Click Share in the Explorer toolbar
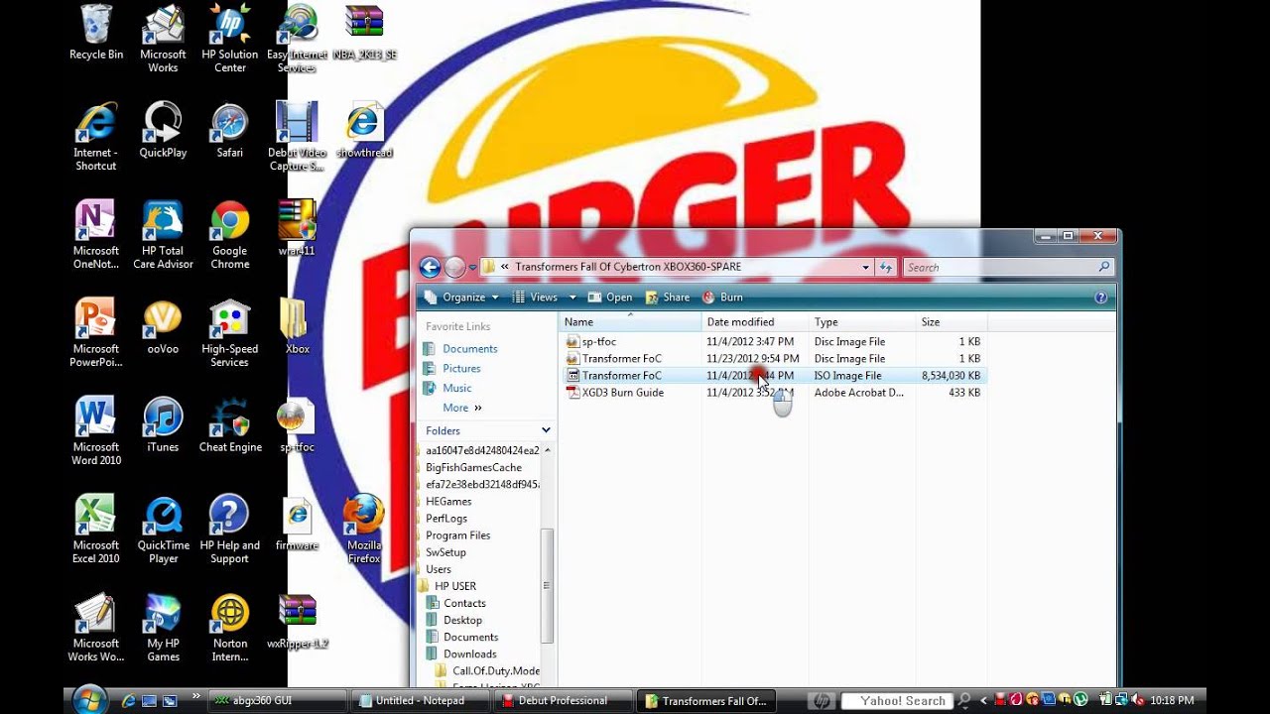 pos(668,297)
